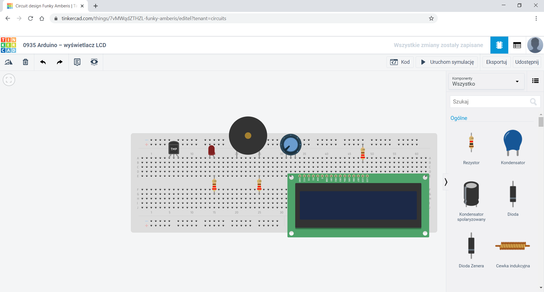Collapse the components sidebar with the chevron
544x292 pixels.
[446, 182]
